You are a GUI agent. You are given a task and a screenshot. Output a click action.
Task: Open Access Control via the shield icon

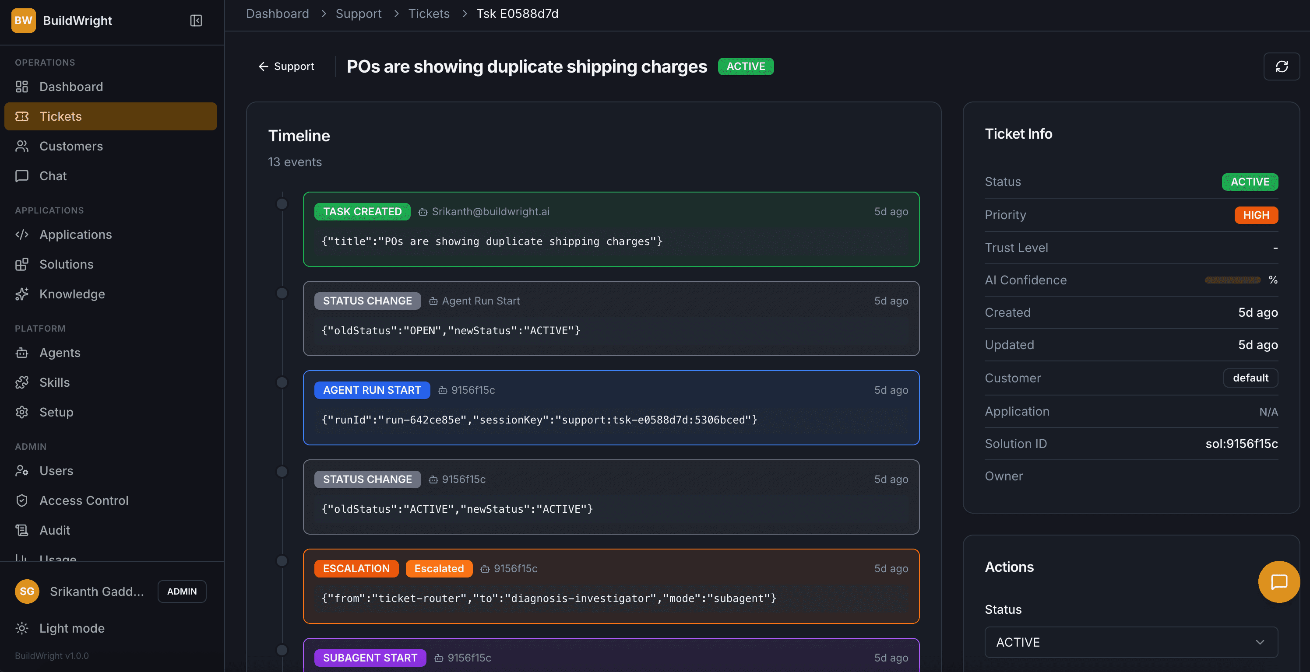21,500
